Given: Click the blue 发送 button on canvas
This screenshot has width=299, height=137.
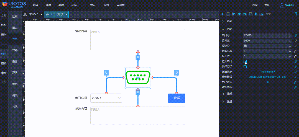Looking at the screenshot, I should pos(177,98).
